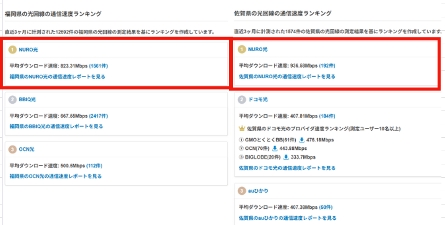Open NURO光 link in Fukuoka ranking
445x225 pixels.
click(x=28, y=50)
